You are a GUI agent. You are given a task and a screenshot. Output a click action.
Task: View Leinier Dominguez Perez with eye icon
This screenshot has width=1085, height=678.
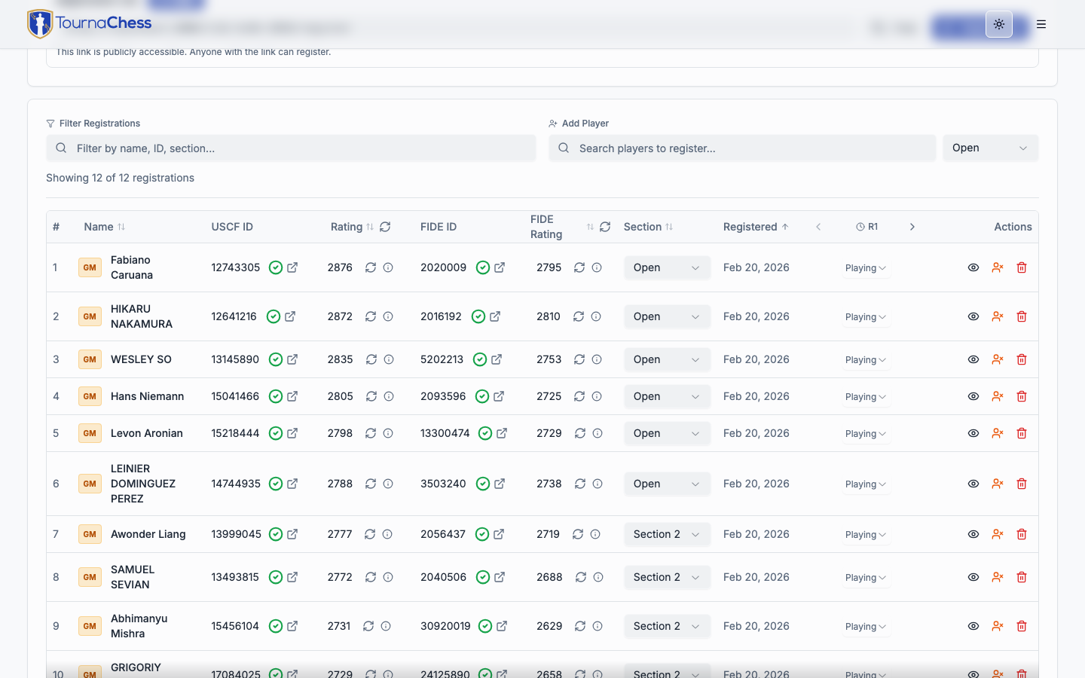[973, 484]
